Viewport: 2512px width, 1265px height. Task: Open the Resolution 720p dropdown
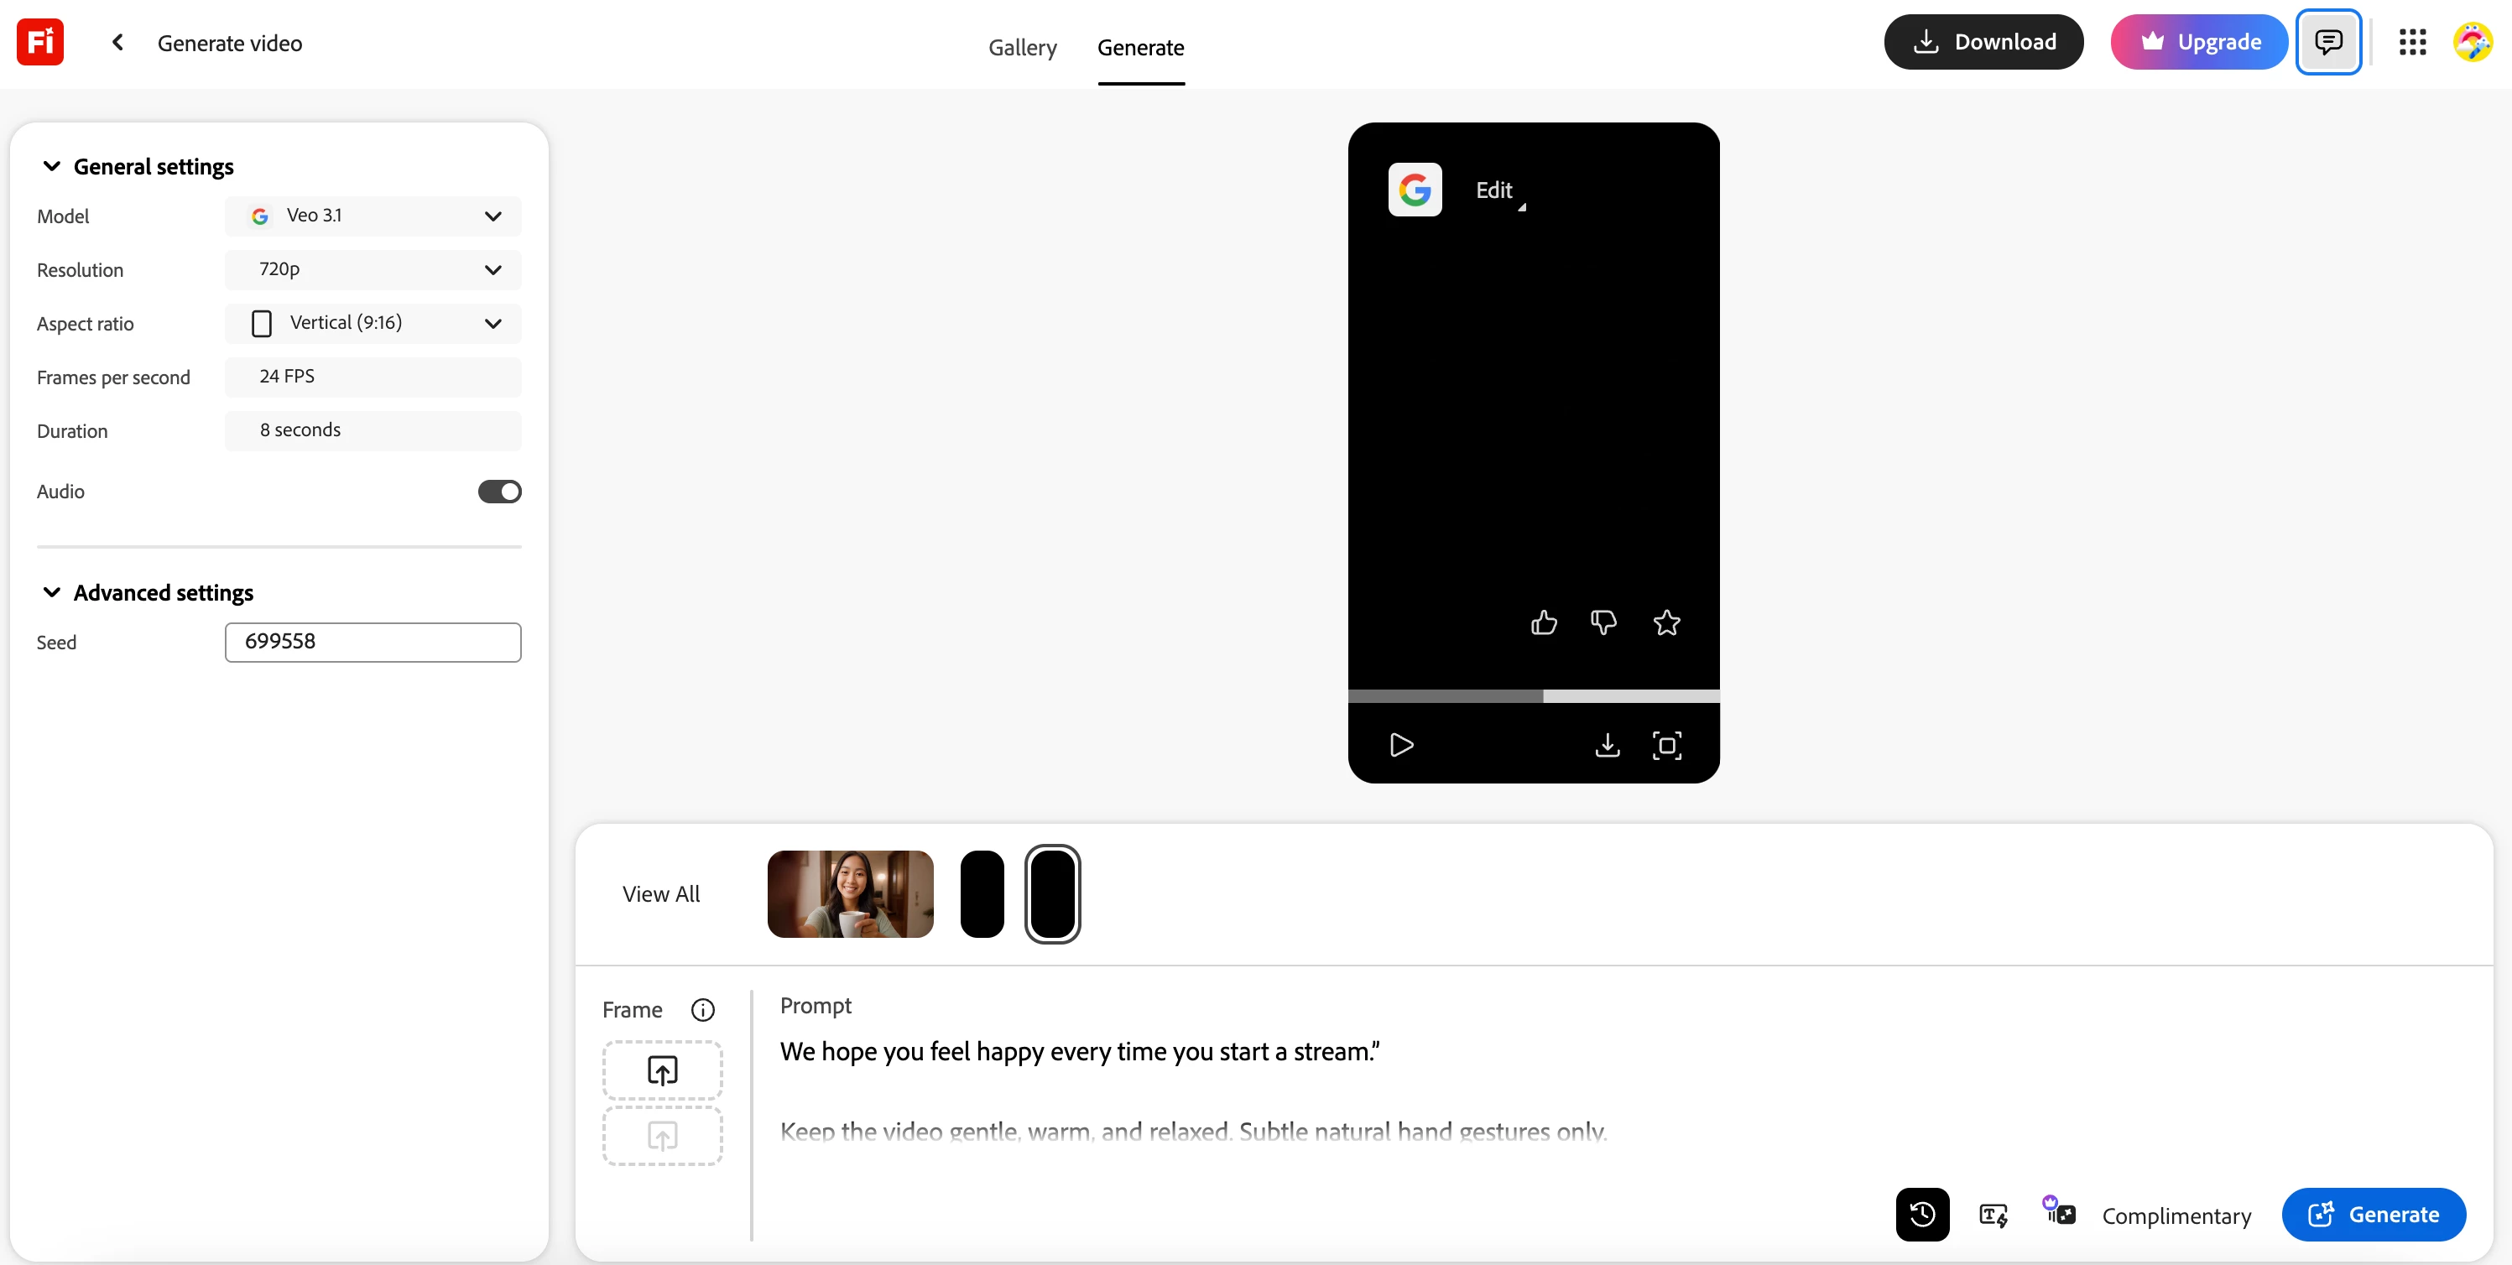373,269
